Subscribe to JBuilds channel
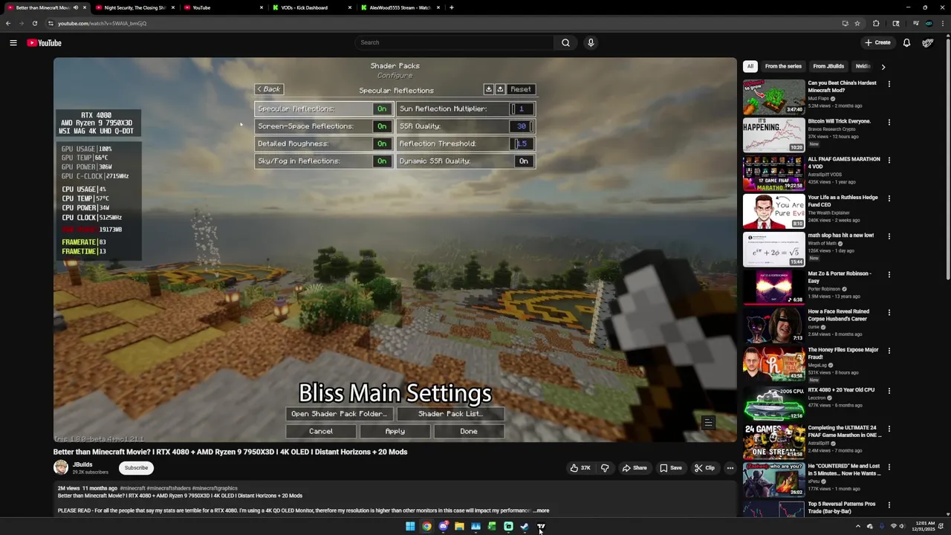951x535 pixels. 136,467
